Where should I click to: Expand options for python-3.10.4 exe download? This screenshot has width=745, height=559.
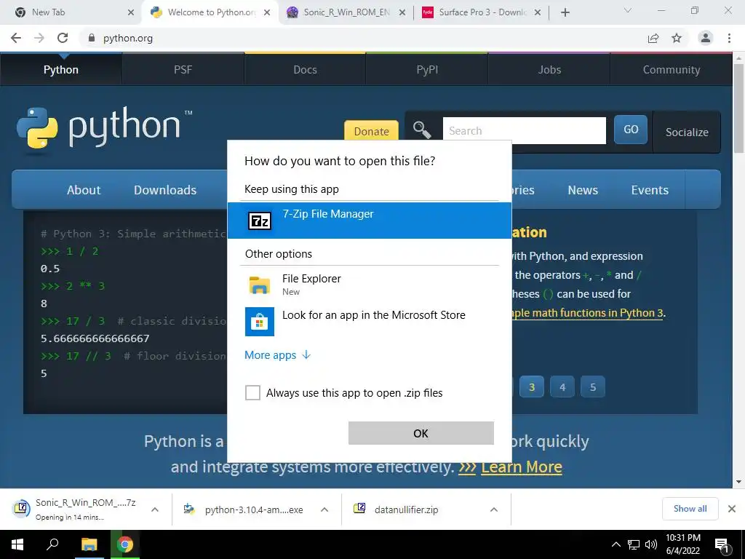(324, 510)
